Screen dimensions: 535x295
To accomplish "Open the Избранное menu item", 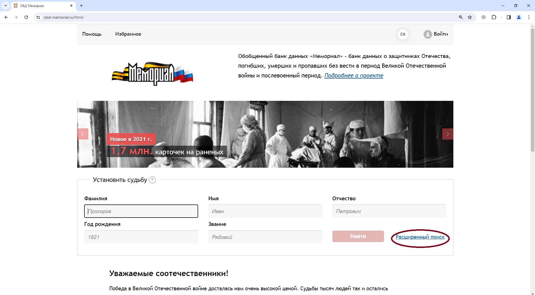I will pyautogui.click(x=128, y=34).
